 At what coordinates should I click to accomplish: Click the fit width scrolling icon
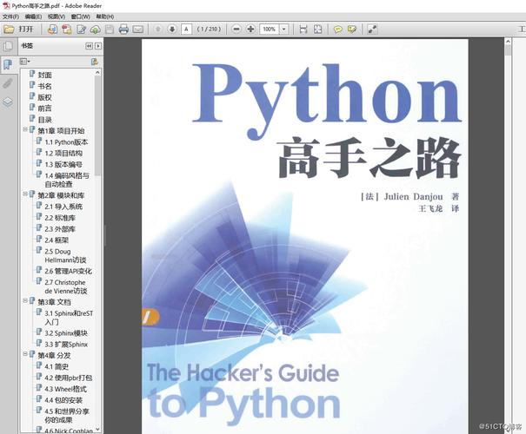303,30
